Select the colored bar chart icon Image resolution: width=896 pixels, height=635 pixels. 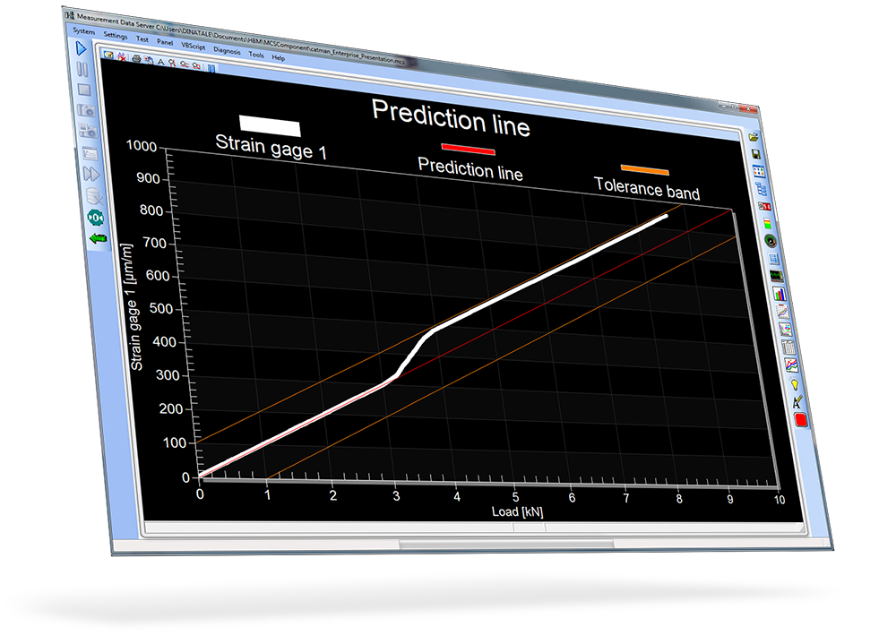point(779,293)
